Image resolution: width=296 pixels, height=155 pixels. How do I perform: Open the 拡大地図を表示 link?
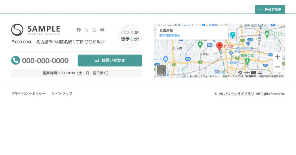tap(169, 35)
